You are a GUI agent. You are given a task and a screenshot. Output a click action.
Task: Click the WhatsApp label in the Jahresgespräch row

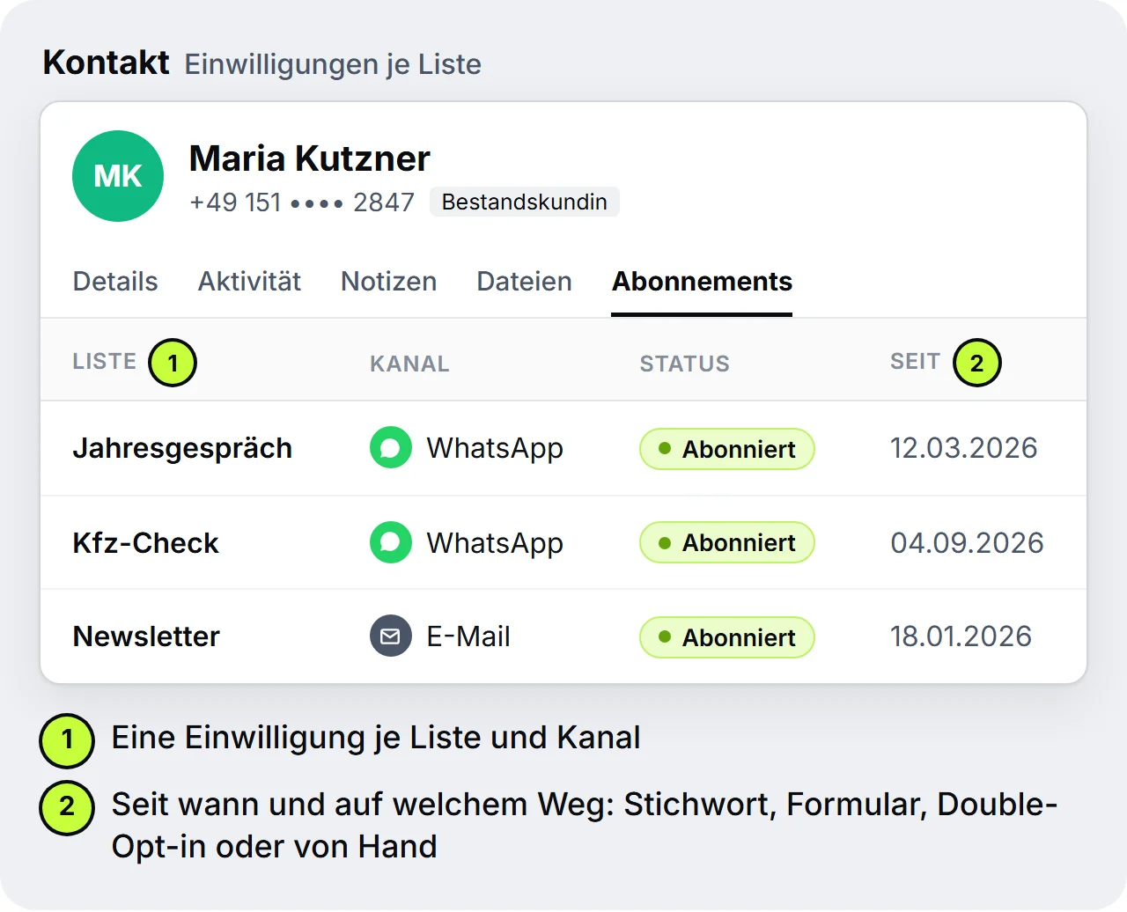click(495, 449)
